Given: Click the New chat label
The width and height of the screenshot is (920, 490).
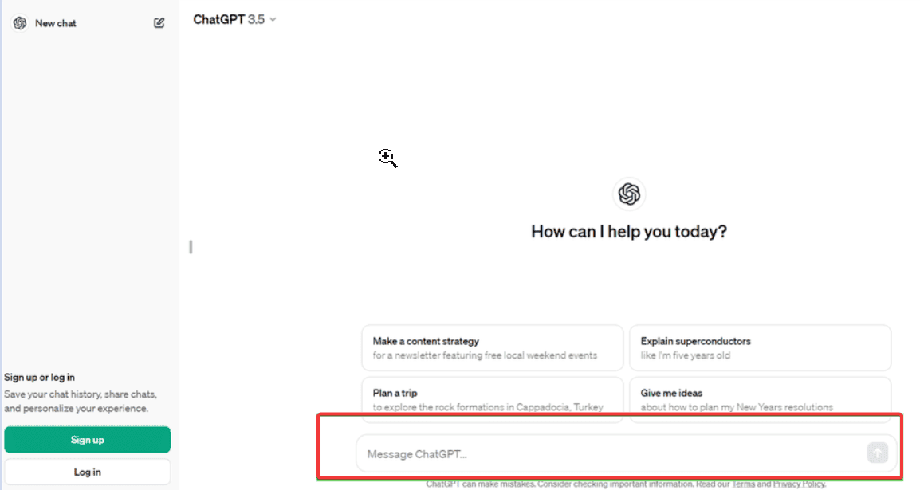Looking at the screenshot, I should (56, 23).
